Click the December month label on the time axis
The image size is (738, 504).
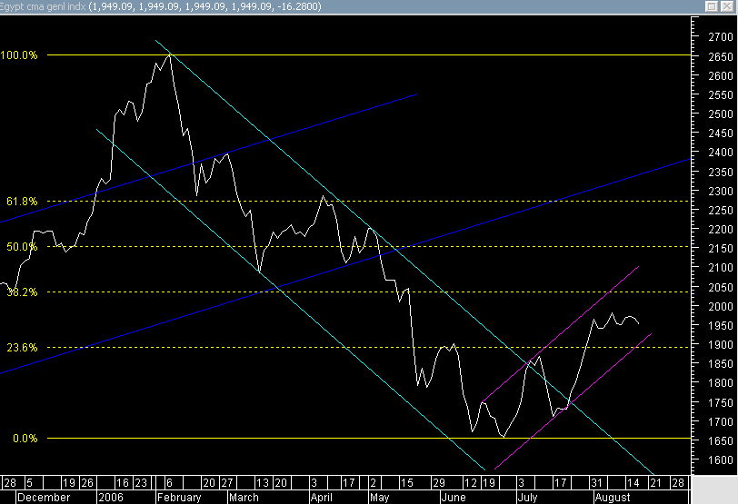[x=44, y=498]
